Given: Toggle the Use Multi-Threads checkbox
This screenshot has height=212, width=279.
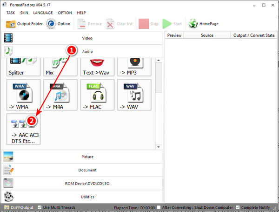Looking at the screenshot, I should (40, 207).
